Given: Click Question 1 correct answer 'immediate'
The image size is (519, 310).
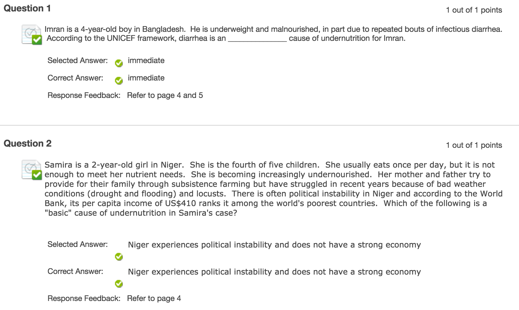Looking at the screenshot, I should click(x=146, y=78).
